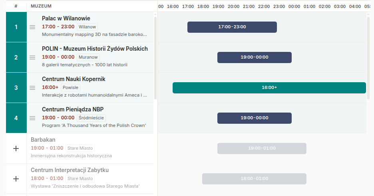Click the Śródmieście district tag

pos(91,118)
